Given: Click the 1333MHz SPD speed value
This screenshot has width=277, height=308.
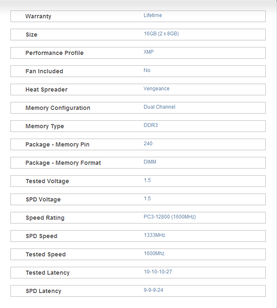Looking at the screenshot, I should (x=154, y=235).
